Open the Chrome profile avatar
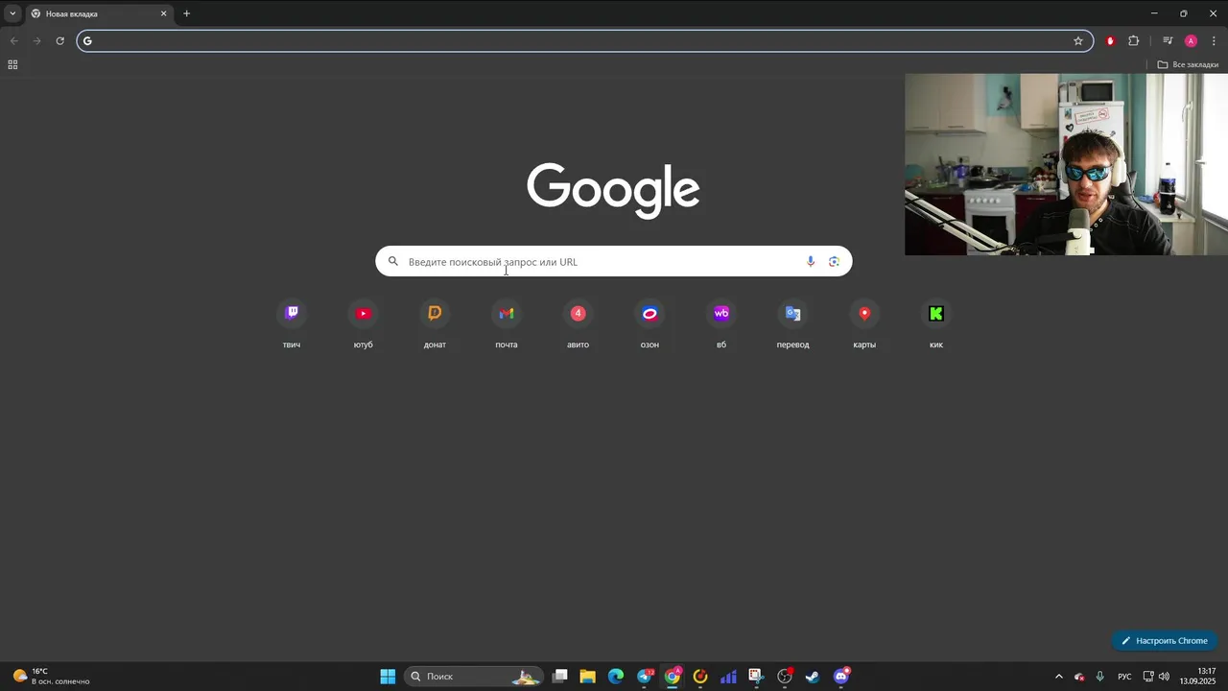The image size is (1228, 691). point(1191,41)
